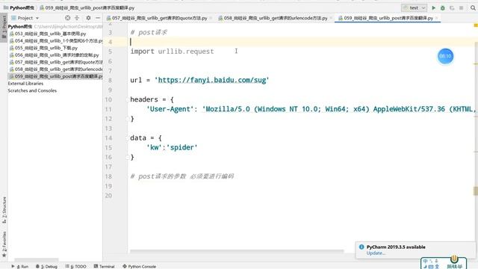Screen dimensions: 478x269
Task: Click the horizontal editor scrollbar
Action: point(237,251)
